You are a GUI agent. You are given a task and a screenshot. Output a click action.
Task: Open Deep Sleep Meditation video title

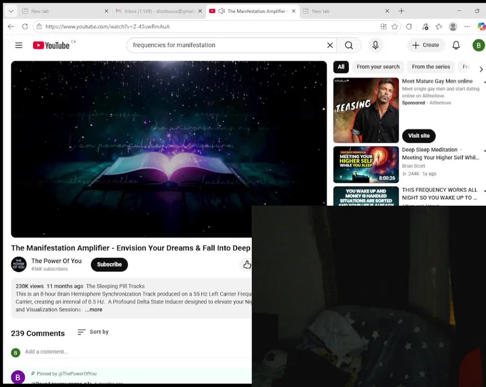click(440, 154)
